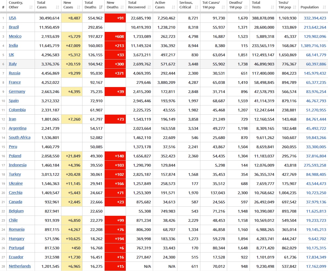328x271 pixels.
Task: Open Colombia country link
Action: [17, 110]
